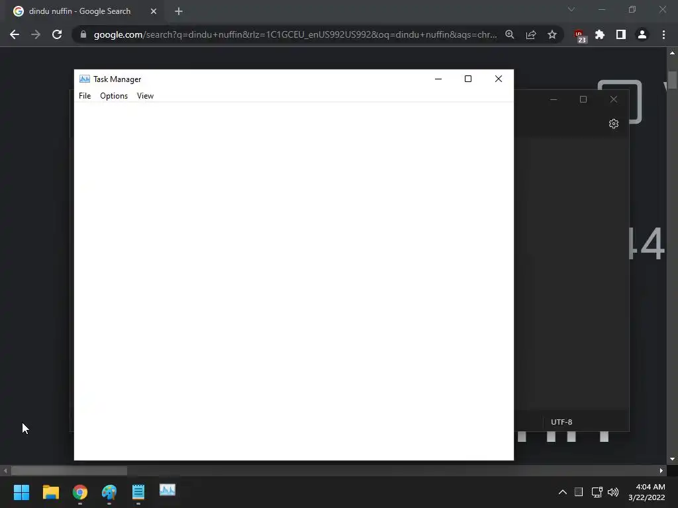678x508 pixels.
Task: Minimize the dark background window
Action: (554, 99)
